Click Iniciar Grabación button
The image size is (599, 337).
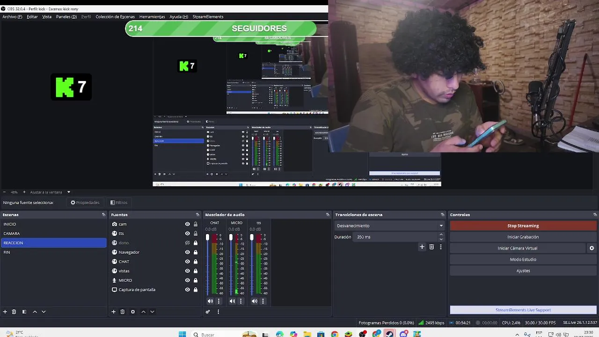(523, 237)
